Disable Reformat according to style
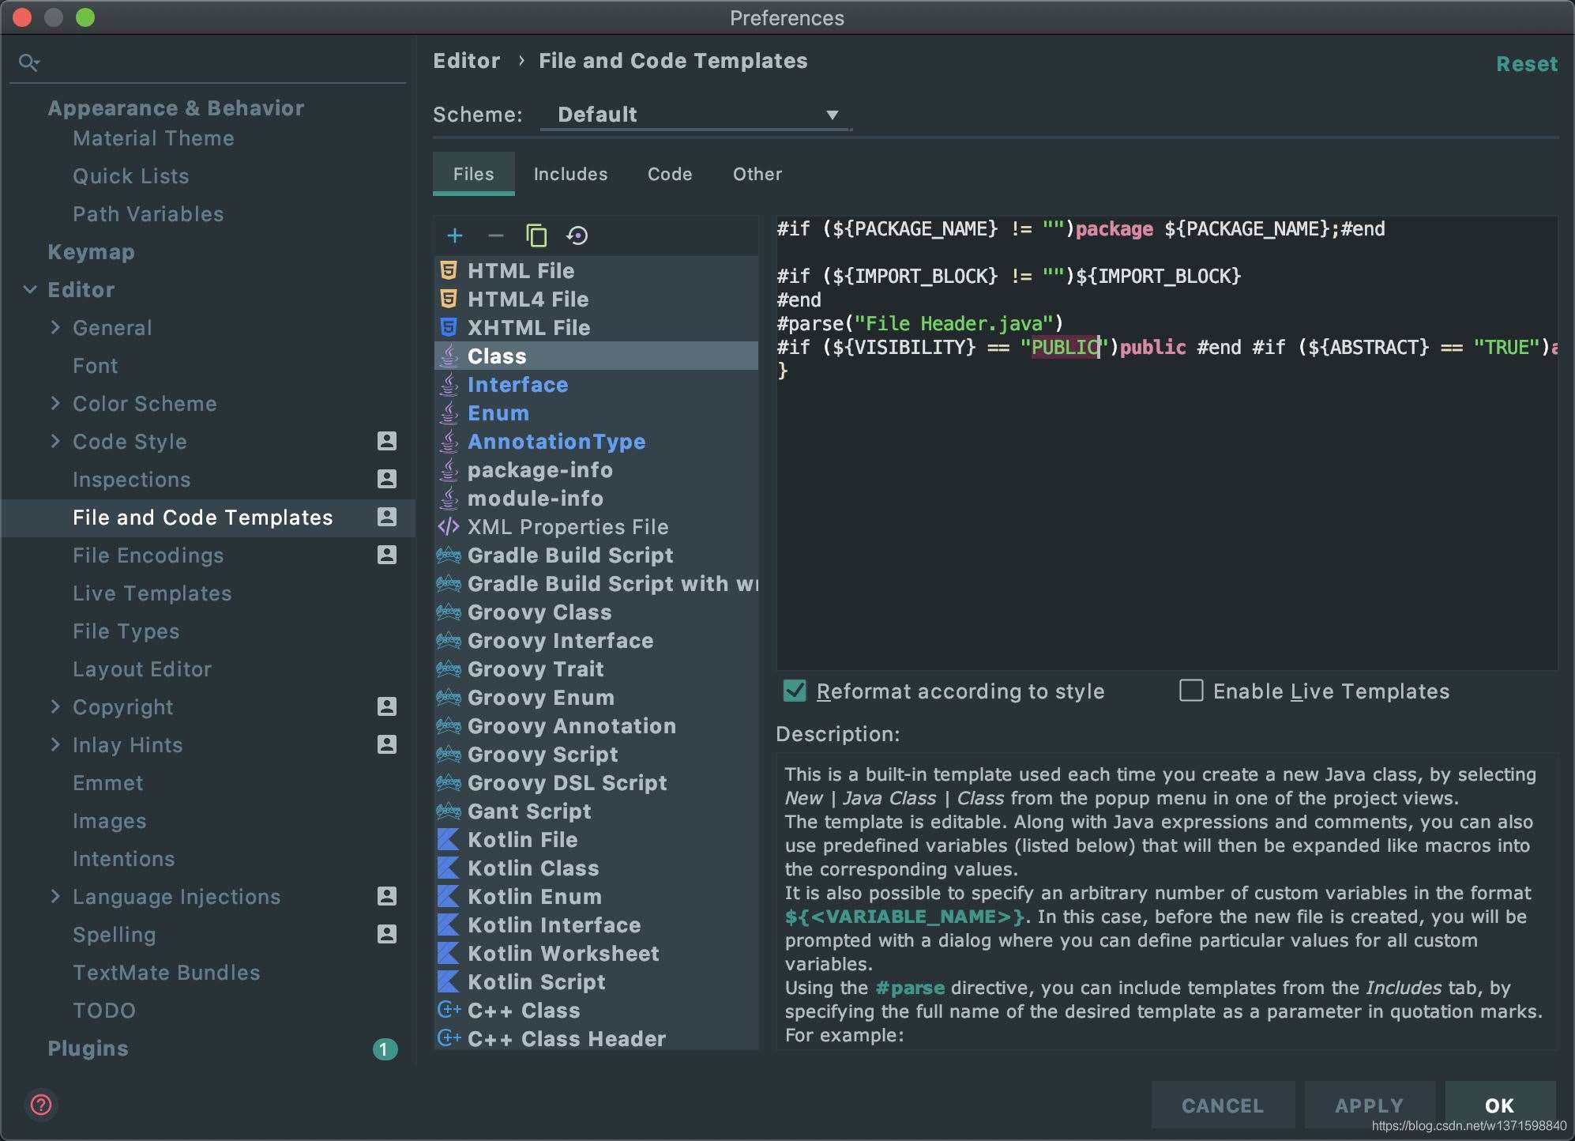Viewport: 1575px width, 1141px height. coord(792,691)
